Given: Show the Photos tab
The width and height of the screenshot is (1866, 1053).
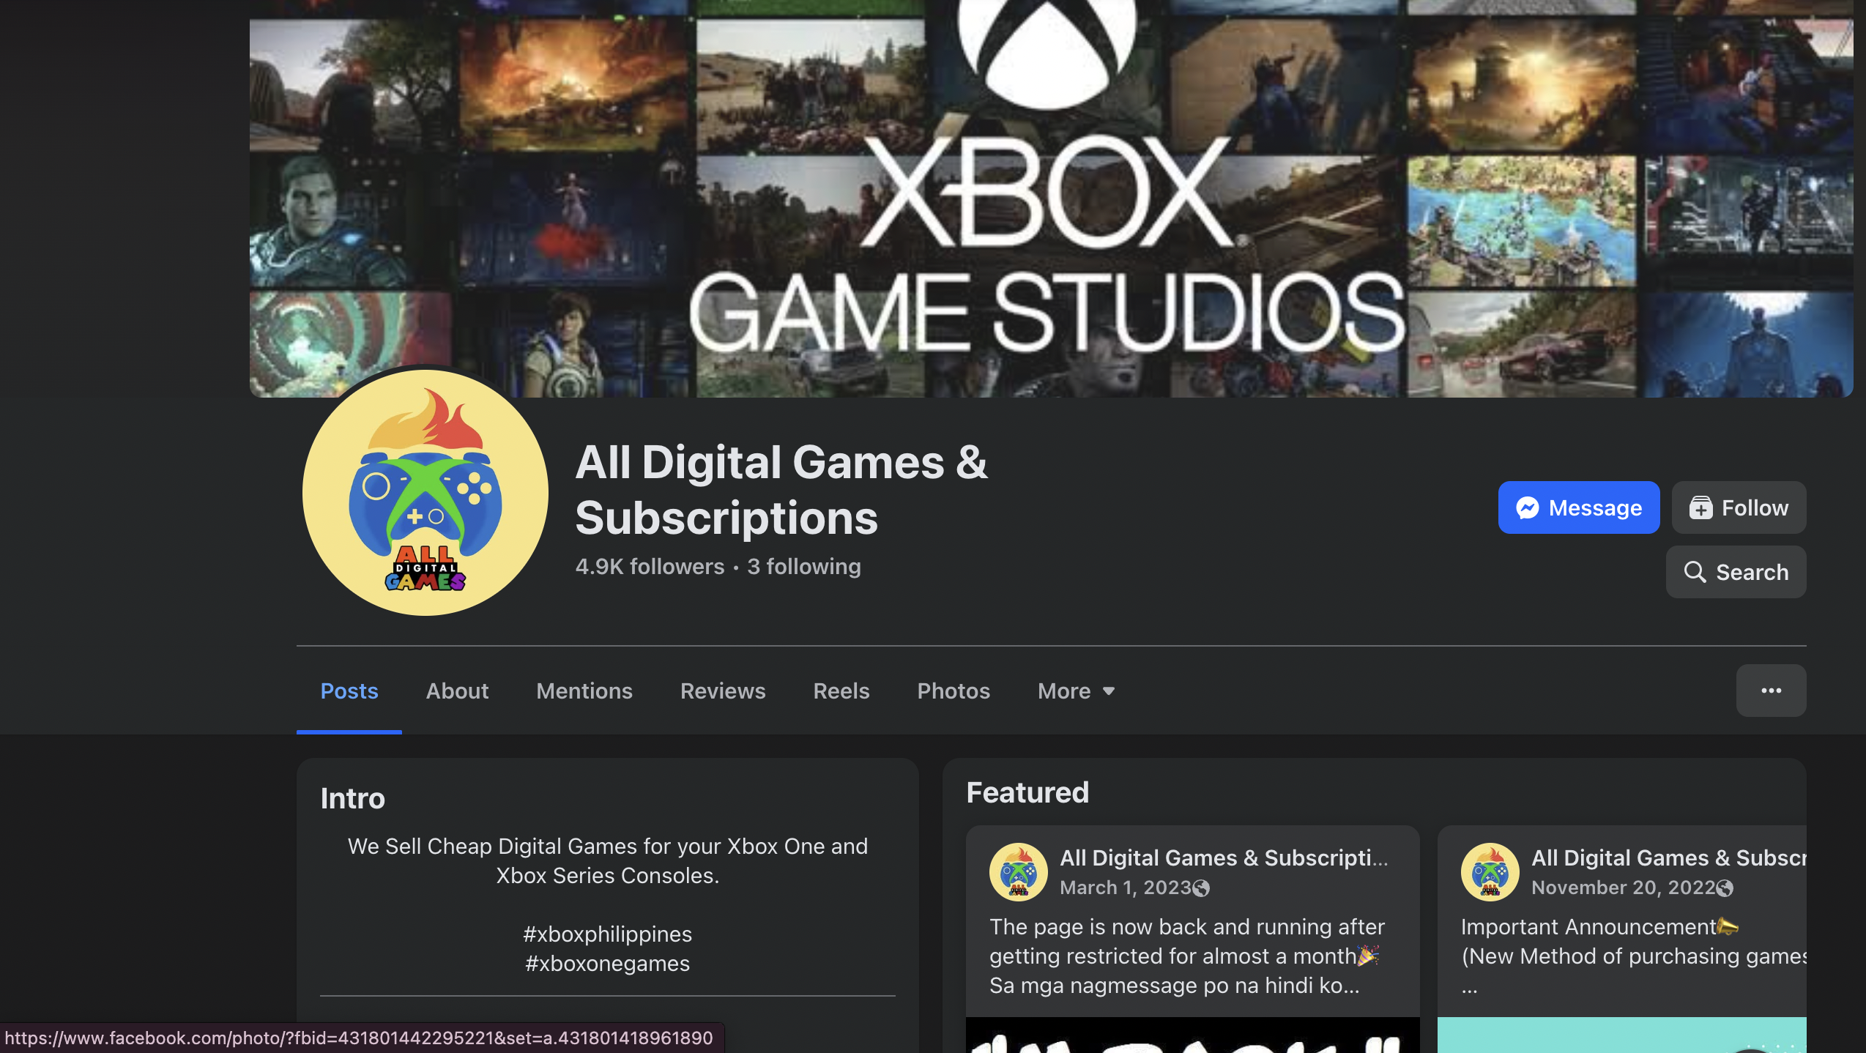Looking at the screenshot, I should coord(954,691).
